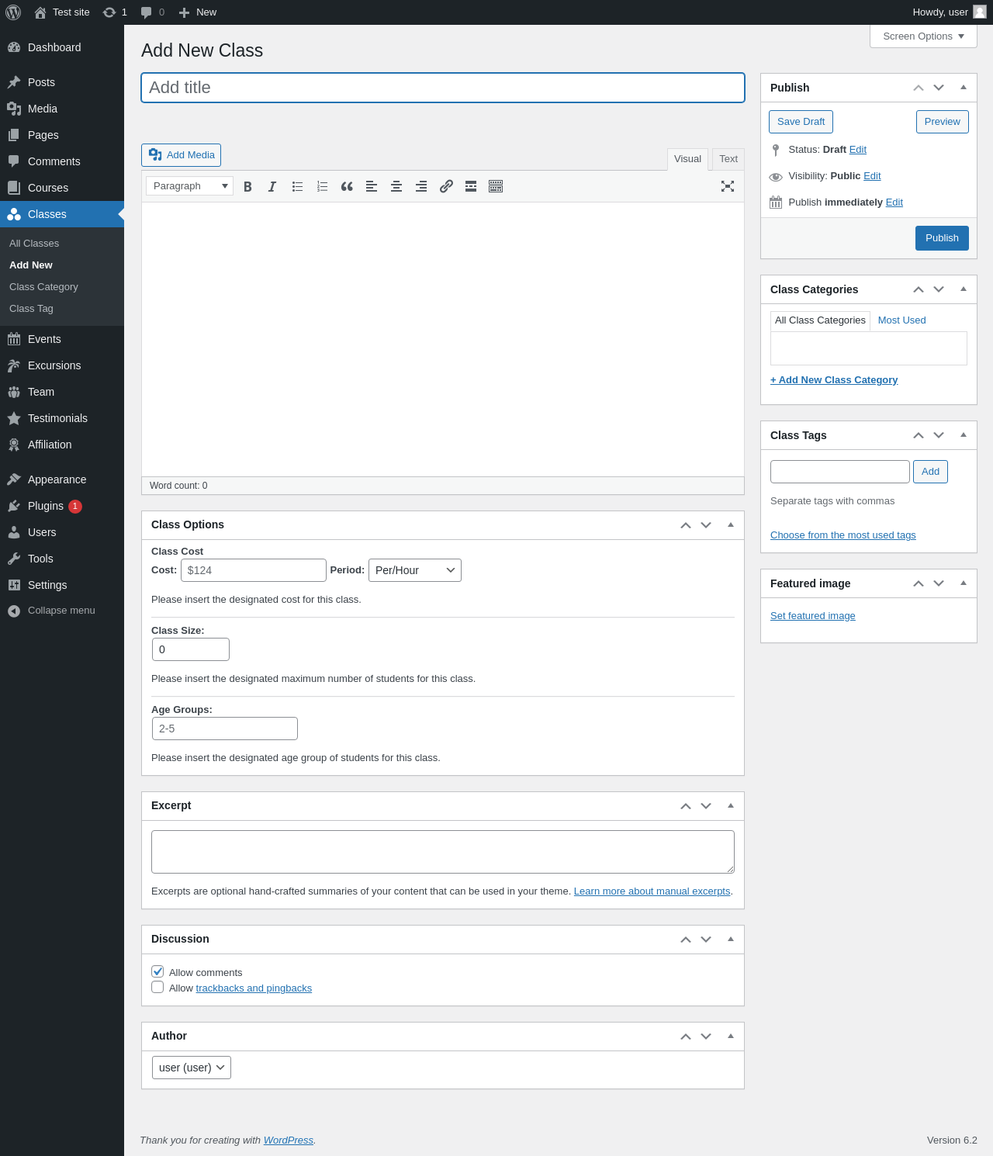
Task: Enable Allow trackbacks and pingbacks
Action: (157, 987)
